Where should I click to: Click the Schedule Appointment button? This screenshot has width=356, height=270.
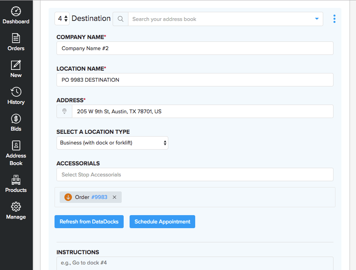point(162,222)
